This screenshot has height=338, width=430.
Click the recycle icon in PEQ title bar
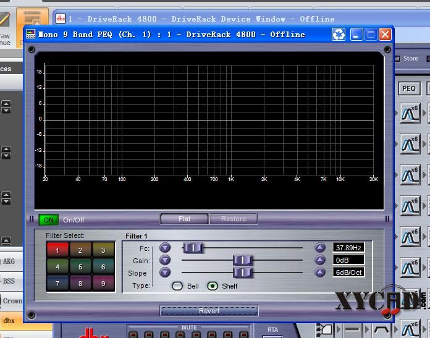339,35
